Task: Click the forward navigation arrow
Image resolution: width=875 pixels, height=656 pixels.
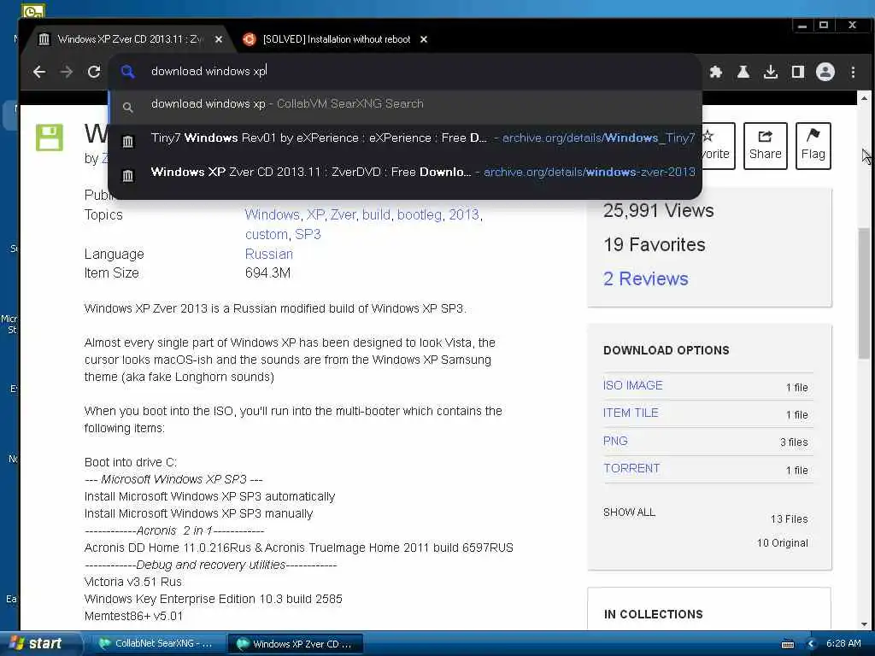Action: point(67,72)
